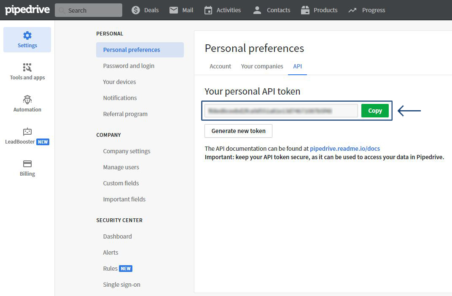
Task: Click the Personal preferences page title
Action: click(x=254, y=48)
